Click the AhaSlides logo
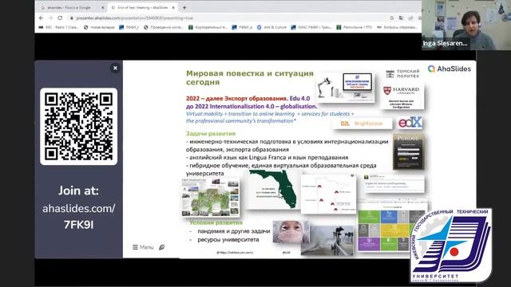Screen dimensions: 511x287 (449, 69)
